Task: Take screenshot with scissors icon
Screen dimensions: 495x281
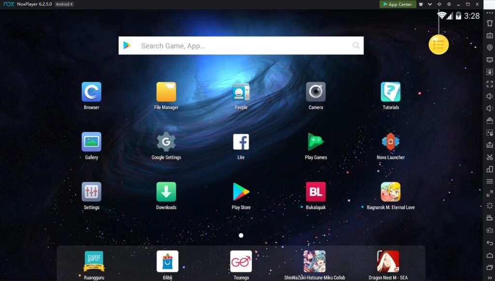Action: 490,157
